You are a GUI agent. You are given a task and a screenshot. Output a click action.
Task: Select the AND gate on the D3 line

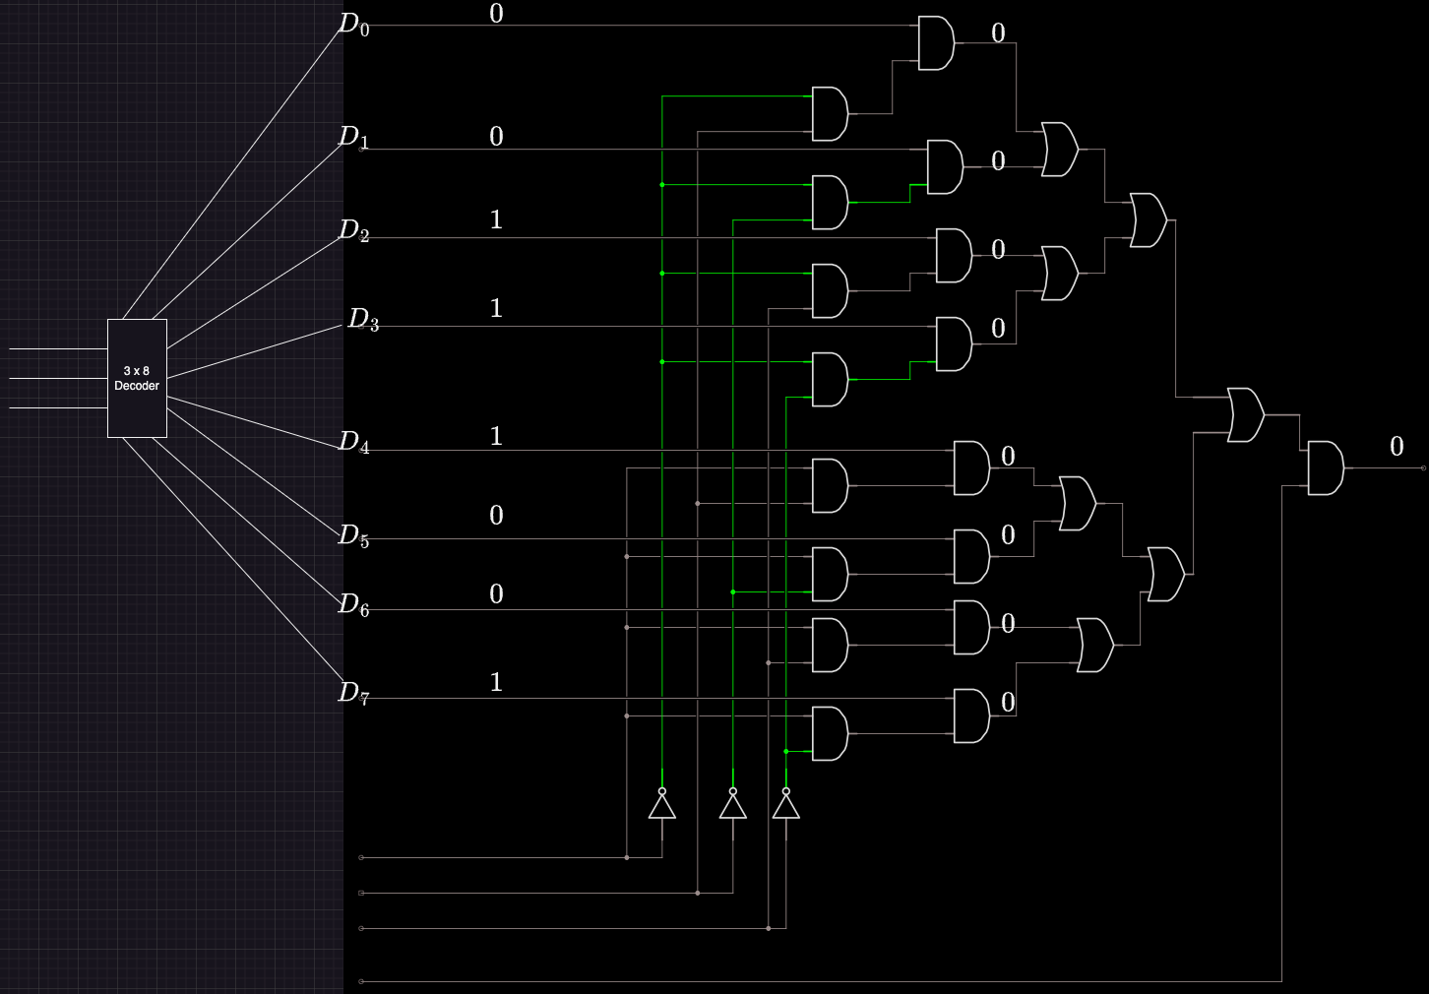point(954,344)
